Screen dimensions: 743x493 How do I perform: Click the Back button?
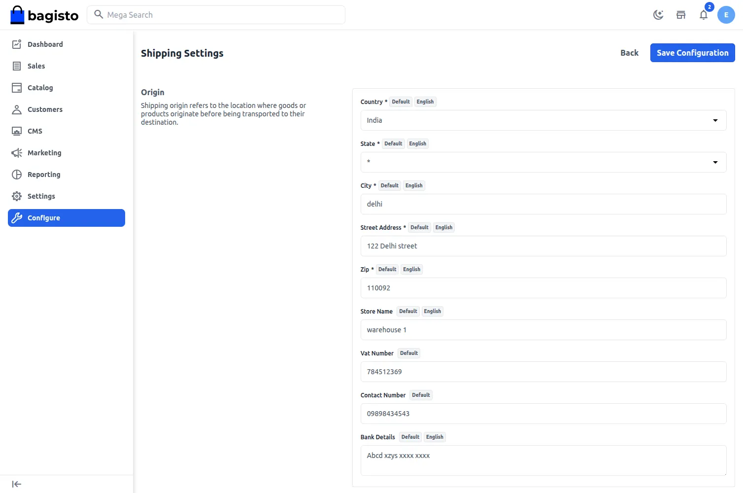point(629,53)
